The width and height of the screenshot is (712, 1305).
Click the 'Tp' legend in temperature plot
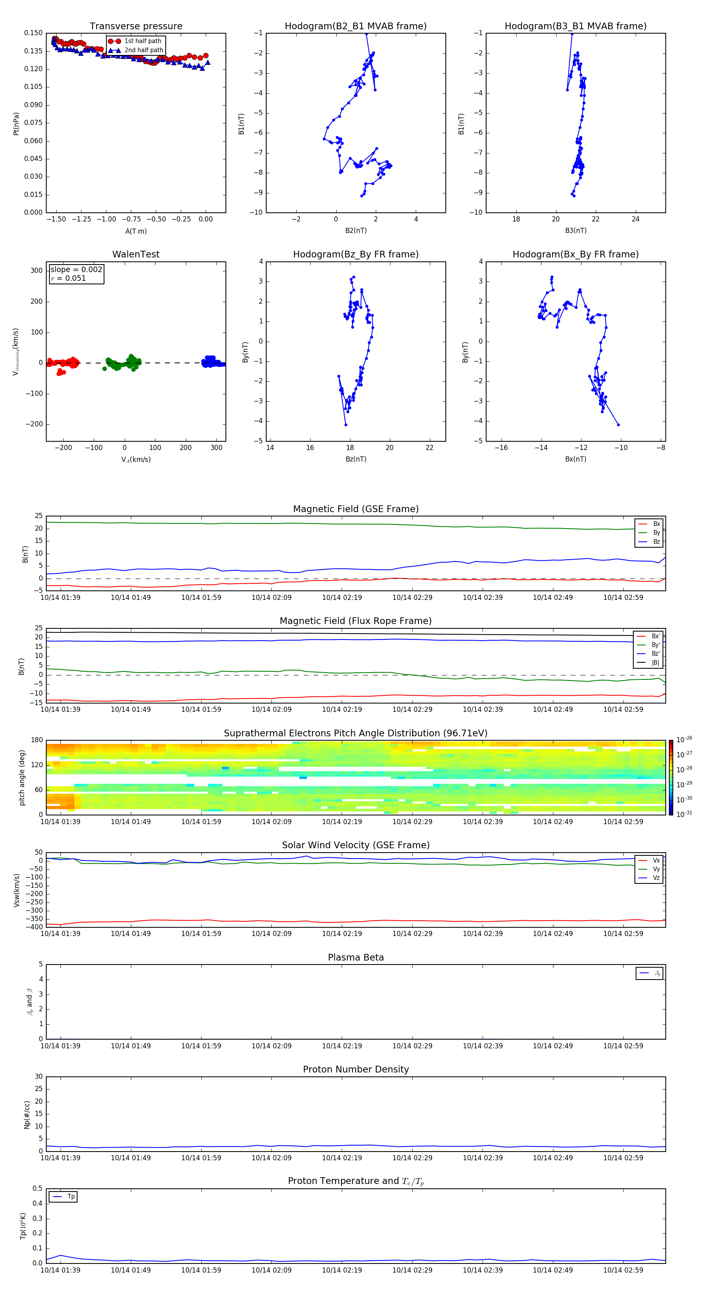[x=63, y=1197]
